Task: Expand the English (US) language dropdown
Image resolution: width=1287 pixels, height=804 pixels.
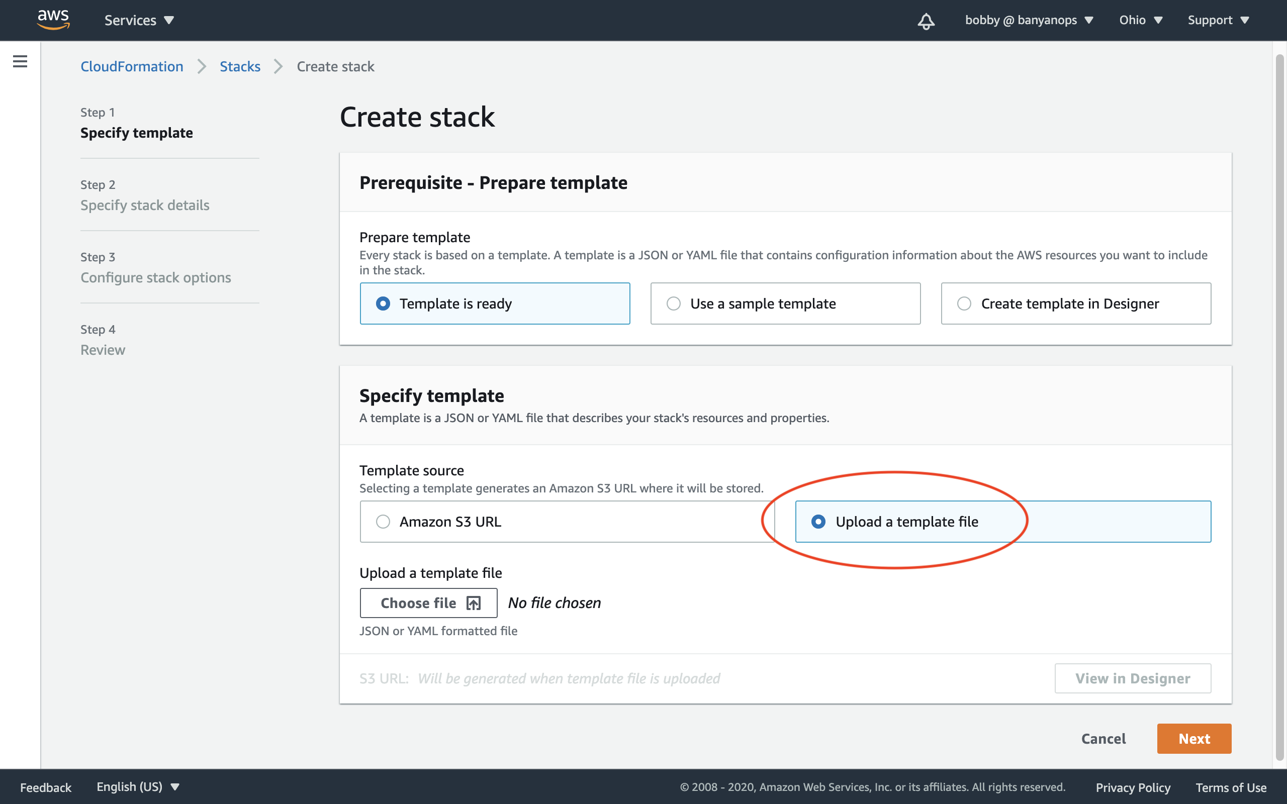Action: [138, 787]
